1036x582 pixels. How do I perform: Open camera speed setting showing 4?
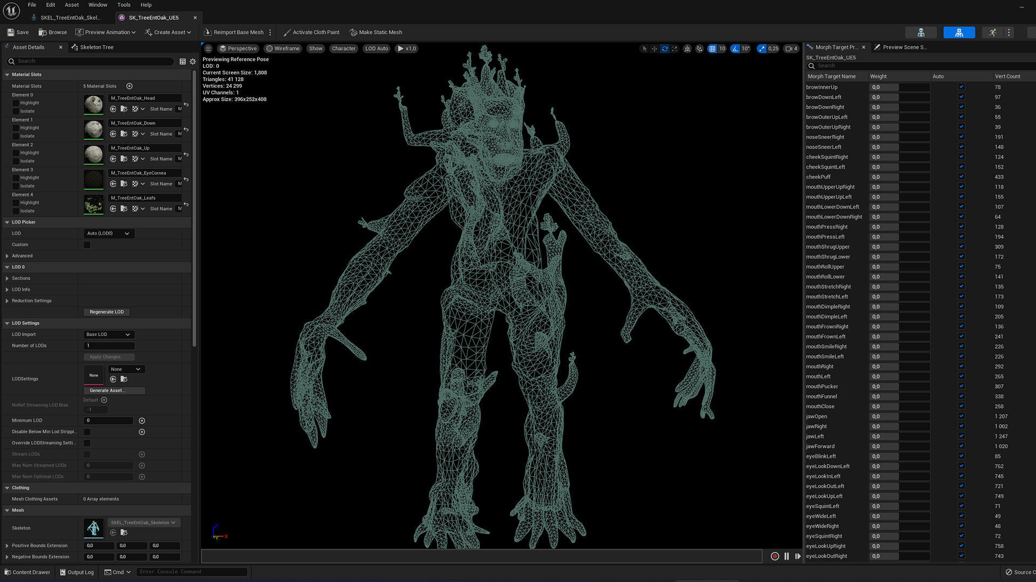(x=791, y=48)
